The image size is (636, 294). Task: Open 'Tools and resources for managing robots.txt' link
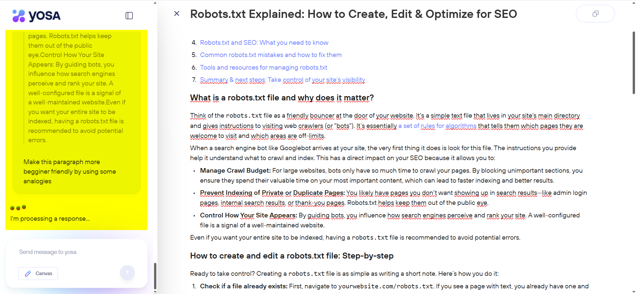263,68
